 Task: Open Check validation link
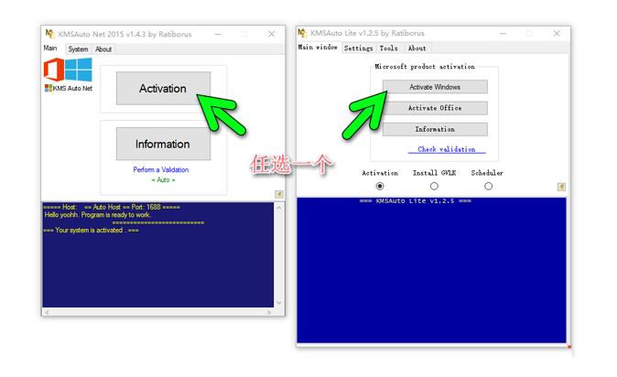tap(447, 149)
